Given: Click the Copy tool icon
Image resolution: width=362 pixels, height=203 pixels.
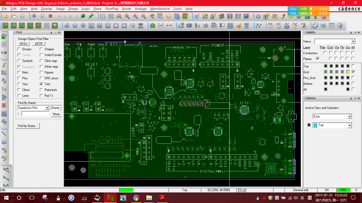Looking at the screenshot, I should 42,16.
